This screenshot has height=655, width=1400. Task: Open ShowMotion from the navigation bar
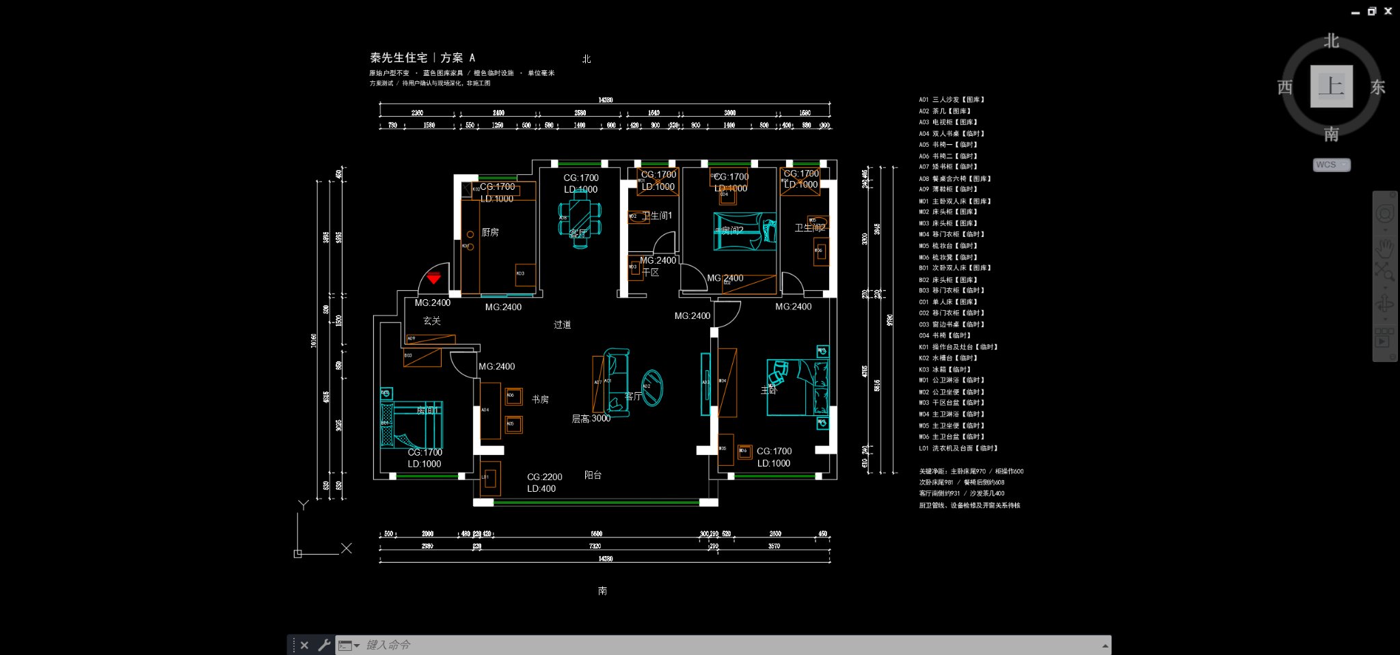point(1385,337)
